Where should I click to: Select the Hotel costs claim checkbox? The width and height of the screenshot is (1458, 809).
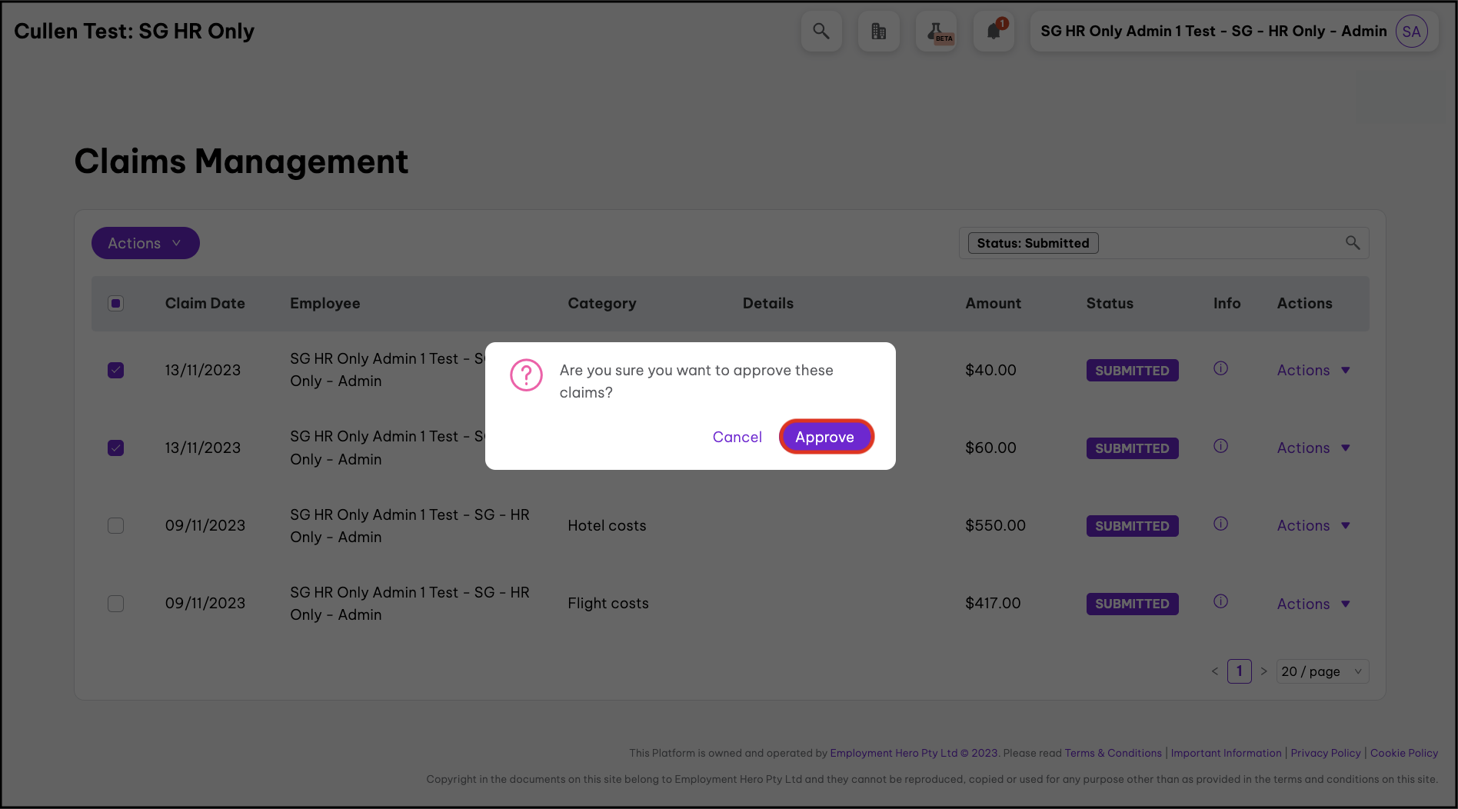coord(116,525)
